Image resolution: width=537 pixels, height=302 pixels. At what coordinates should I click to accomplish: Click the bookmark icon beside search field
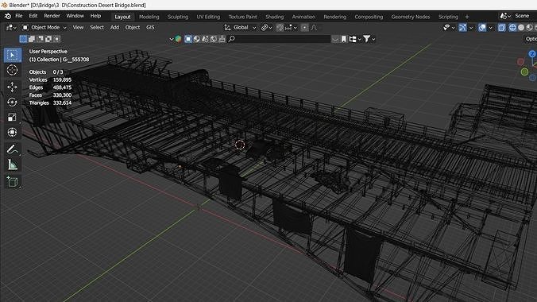(x=343, y=39)
